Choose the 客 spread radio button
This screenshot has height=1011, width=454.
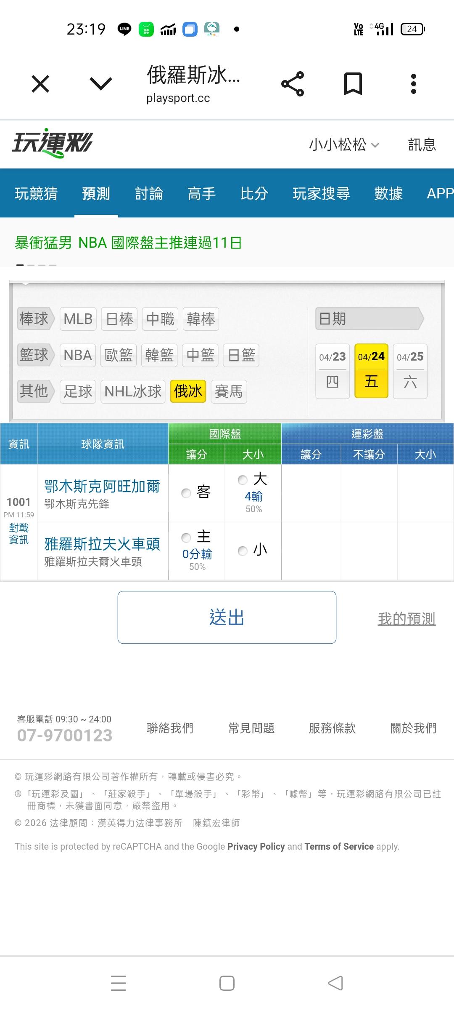[x=186, y=493]
